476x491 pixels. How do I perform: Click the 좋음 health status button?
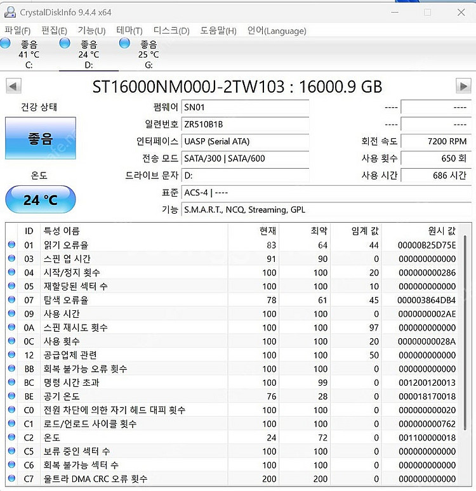coord(41,138)
